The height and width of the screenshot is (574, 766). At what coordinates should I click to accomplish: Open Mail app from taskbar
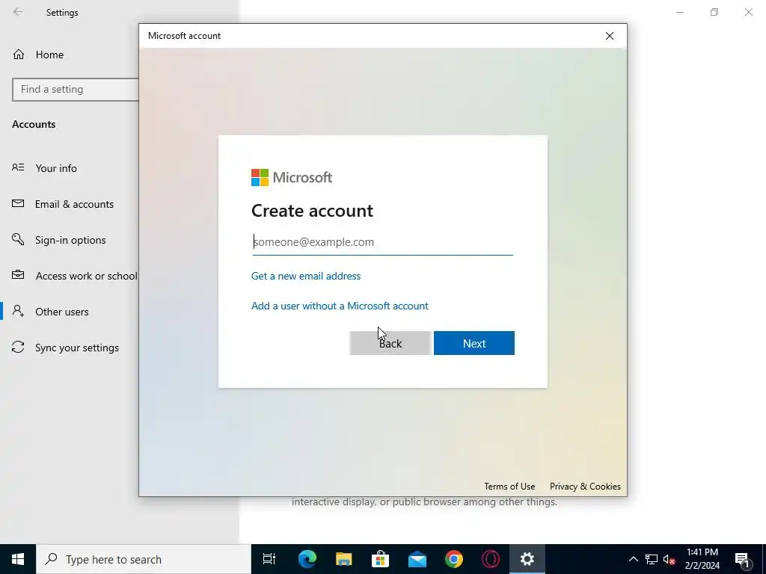click(x=417, y=559)
